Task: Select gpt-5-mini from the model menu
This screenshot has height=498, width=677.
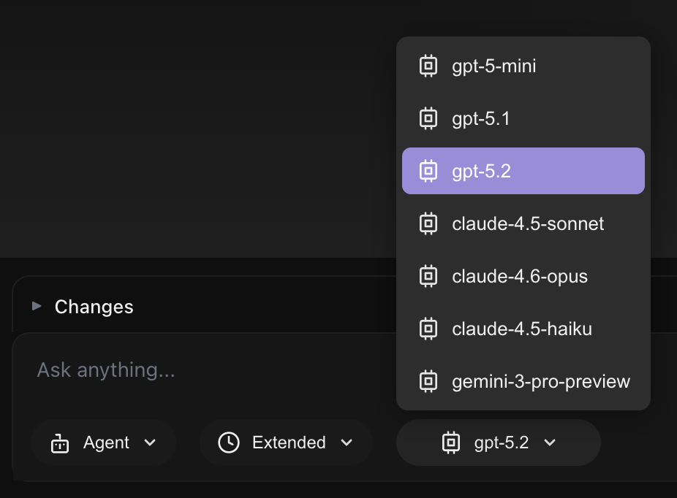Action: click(x=494, y=66)
